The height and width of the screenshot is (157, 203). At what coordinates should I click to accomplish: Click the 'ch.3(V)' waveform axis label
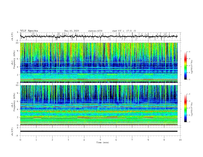pyautogui.click(x=12, y=132)
